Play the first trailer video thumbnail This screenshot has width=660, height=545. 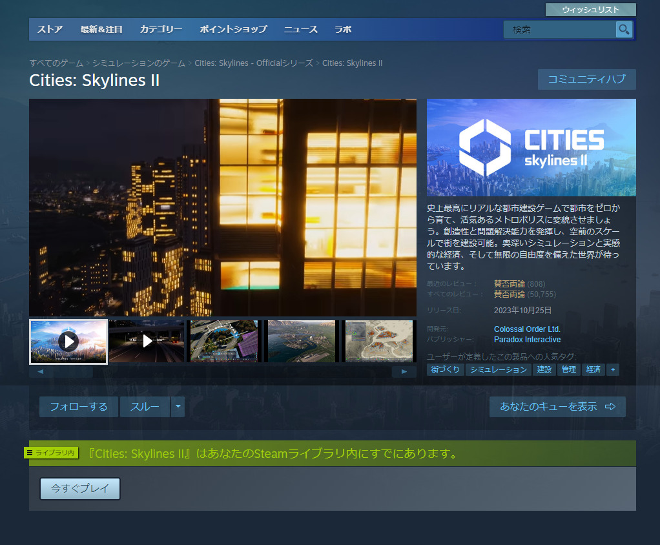[68, 342]
